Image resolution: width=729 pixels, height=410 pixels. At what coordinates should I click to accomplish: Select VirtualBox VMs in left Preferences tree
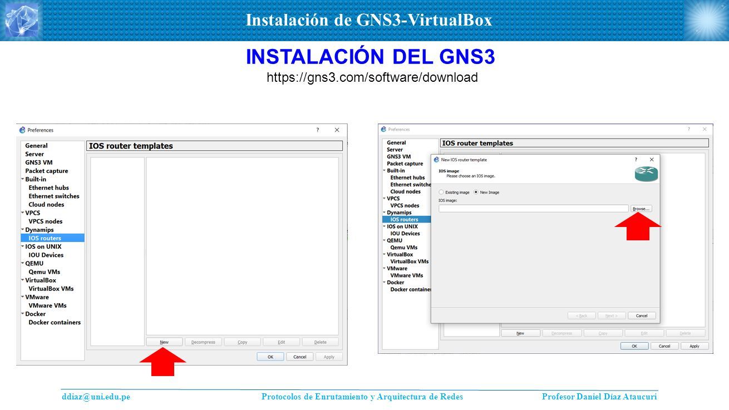coord(51,289)
